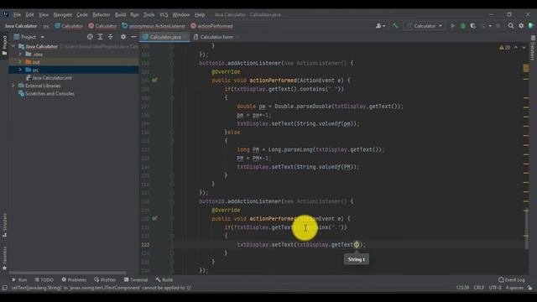Open IDE settings gear in top toolbar
Screen dimensions: 537x302
click(x=521, y=26)
